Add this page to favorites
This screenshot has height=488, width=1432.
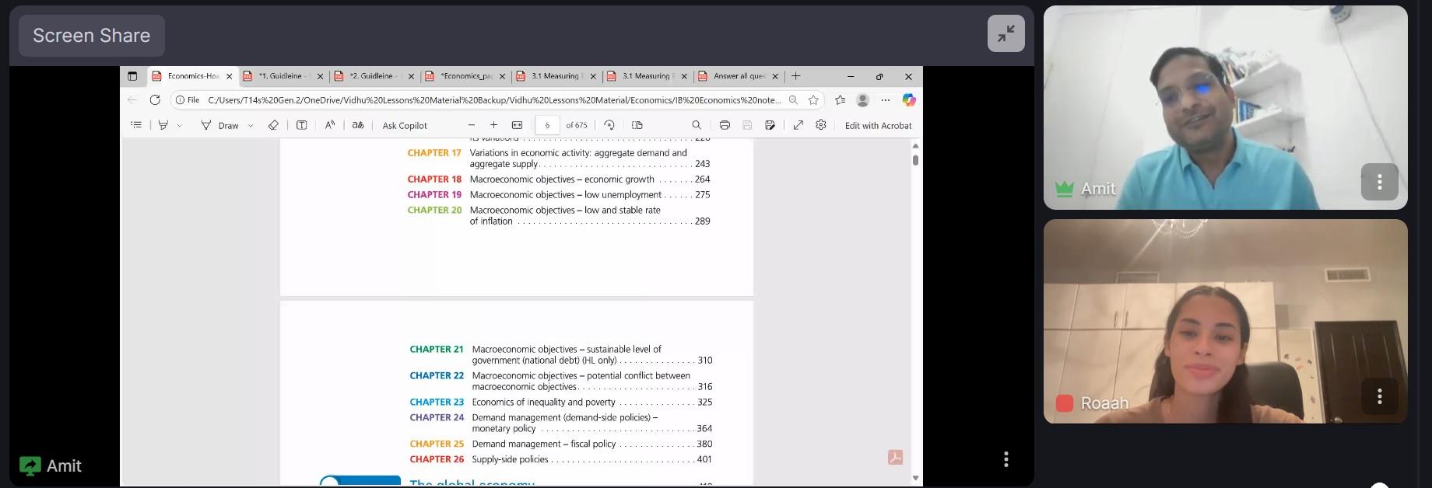pyautogui.click(x=813, y=100)
